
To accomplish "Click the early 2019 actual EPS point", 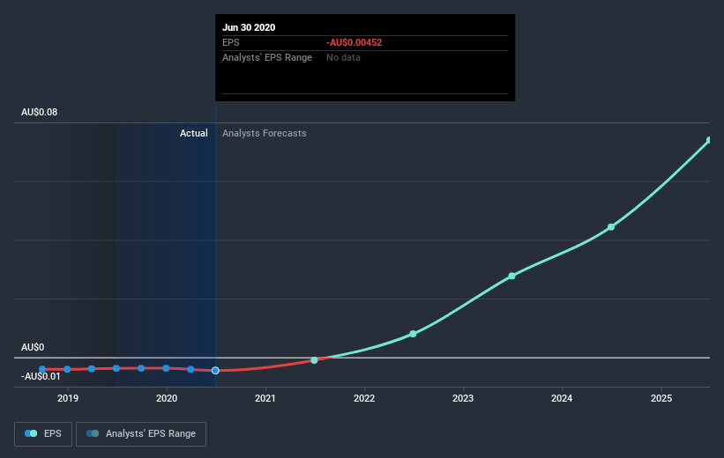I will point(67,369).
